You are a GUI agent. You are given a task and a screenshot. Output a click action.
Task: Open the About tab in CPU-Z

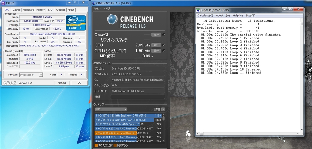(x=71, y=10)
